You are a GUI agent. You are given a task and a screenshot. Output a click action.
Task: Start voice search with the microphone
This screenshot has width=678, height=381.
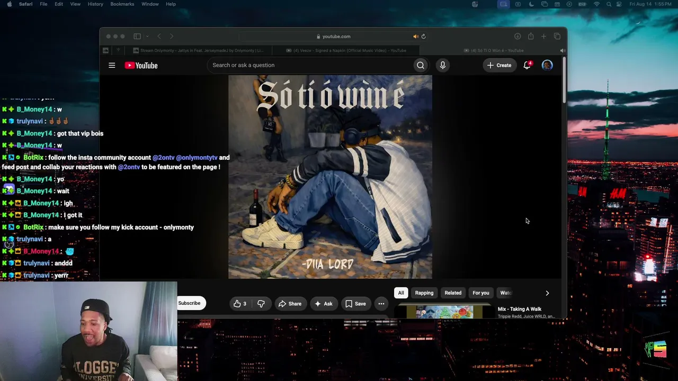(x=443, y=65)
